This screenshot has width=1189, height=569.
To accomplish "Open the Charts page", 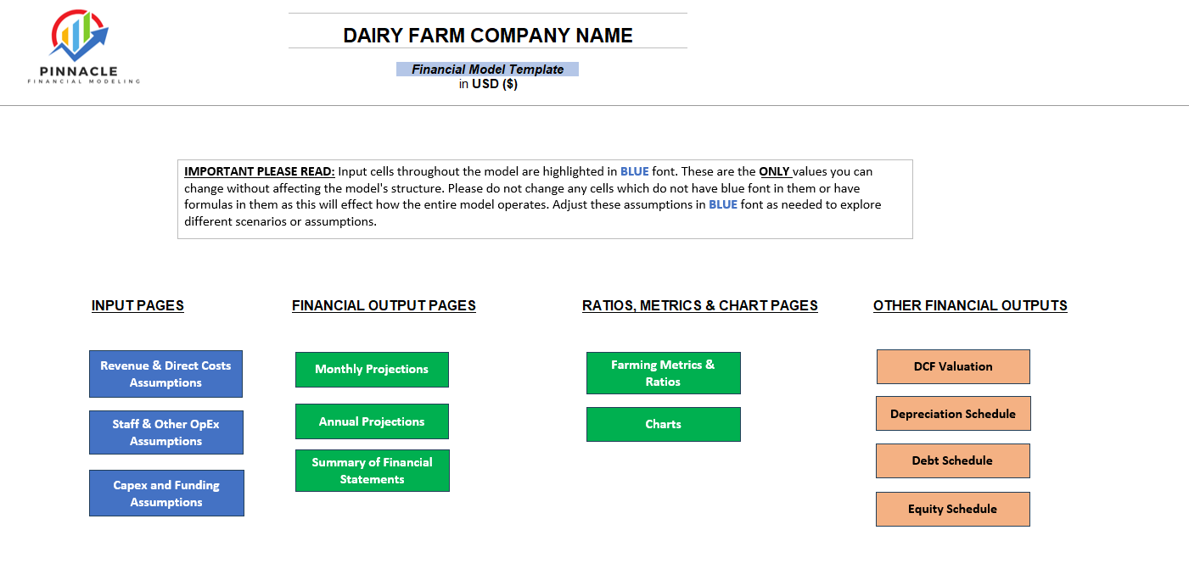I will [x=663, y=424].
